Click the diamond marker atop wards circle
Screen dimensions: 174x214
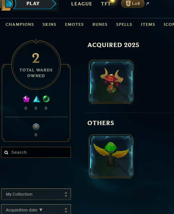[x=36, y=40]
